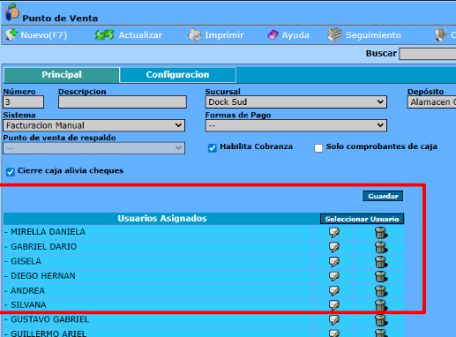
Task: Click the Ayuda toolbar label
Action: pos(295,35)
